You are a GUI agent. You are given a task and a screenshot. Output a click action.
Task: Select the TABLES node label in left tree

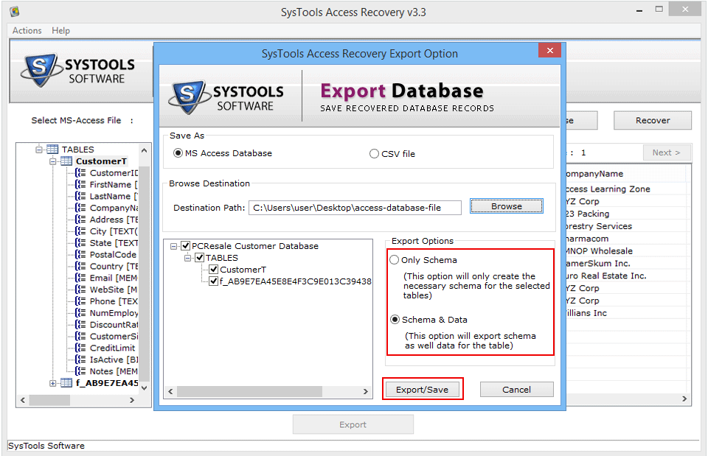[78, 150]
